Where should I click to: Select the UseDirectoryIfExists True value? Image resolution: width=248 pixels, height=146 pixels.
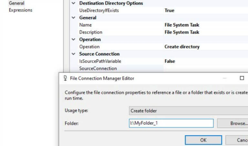coord(169,10)
